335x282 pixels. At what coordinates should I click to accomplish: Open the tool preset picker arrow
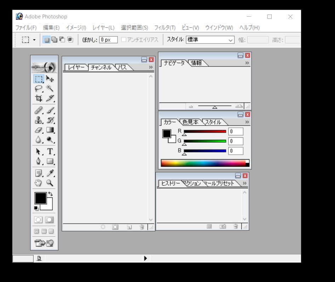pos(34,40)
